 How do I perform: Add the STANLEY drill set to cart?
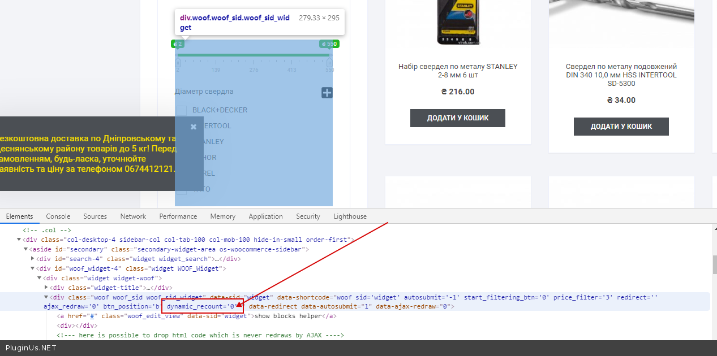point(457,118)
